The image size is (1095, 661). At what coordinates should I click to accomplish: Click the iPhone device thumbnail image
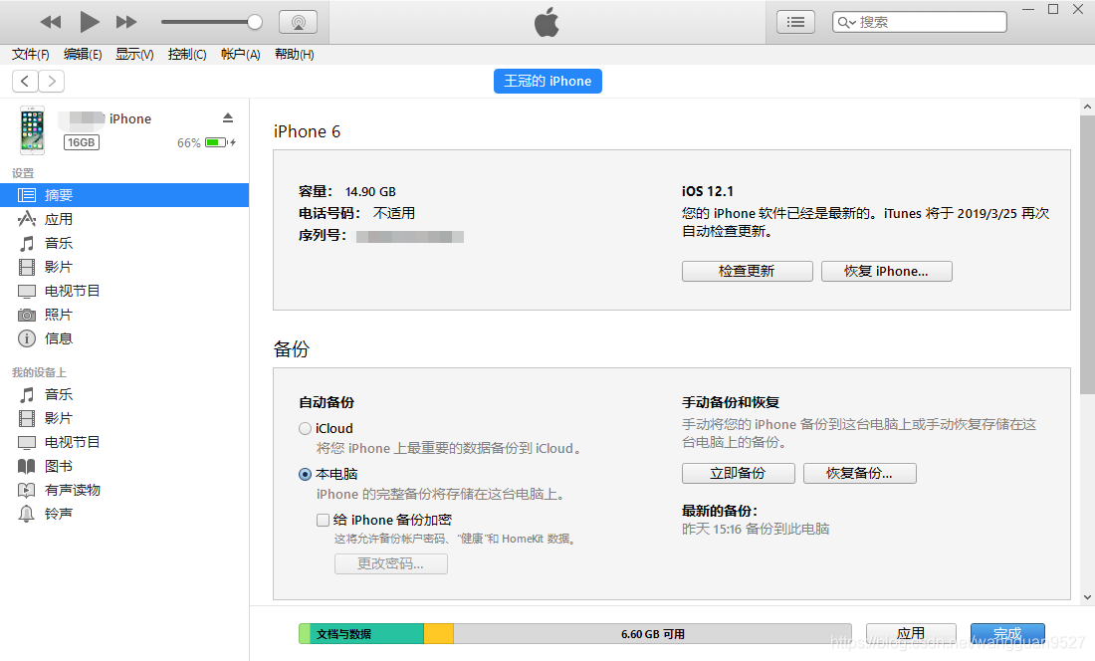click(x=32, y=130)
